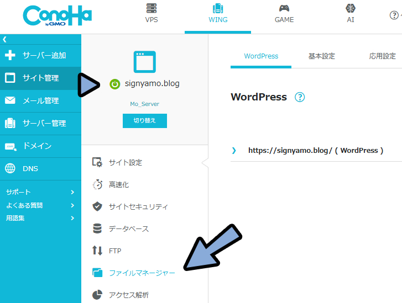Click the ドメイン .com icon
The height and width of the screenshot is (303, 402).
(11, 147)
